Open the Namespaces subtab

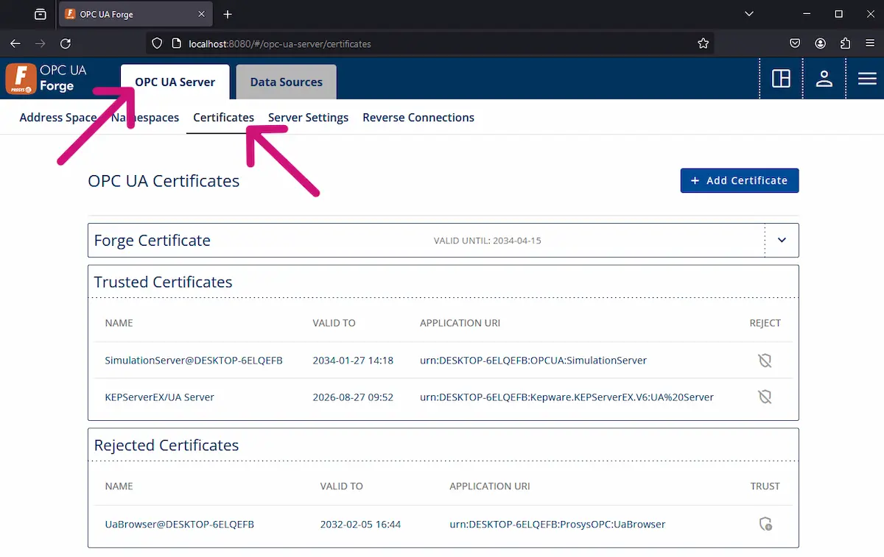pos(145,118)
